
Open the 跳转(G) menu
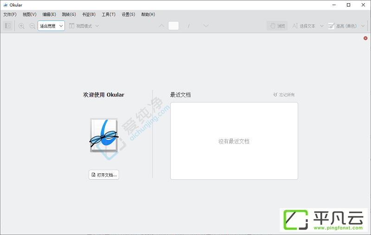(x=69, y=14)
